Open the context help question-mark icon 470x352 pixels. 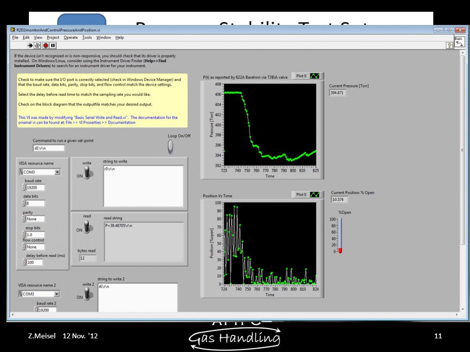click(449, 45)
